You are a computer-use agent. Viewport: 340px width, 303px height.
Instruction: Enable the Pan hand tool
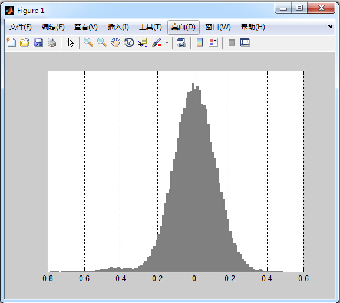point(115,42)
